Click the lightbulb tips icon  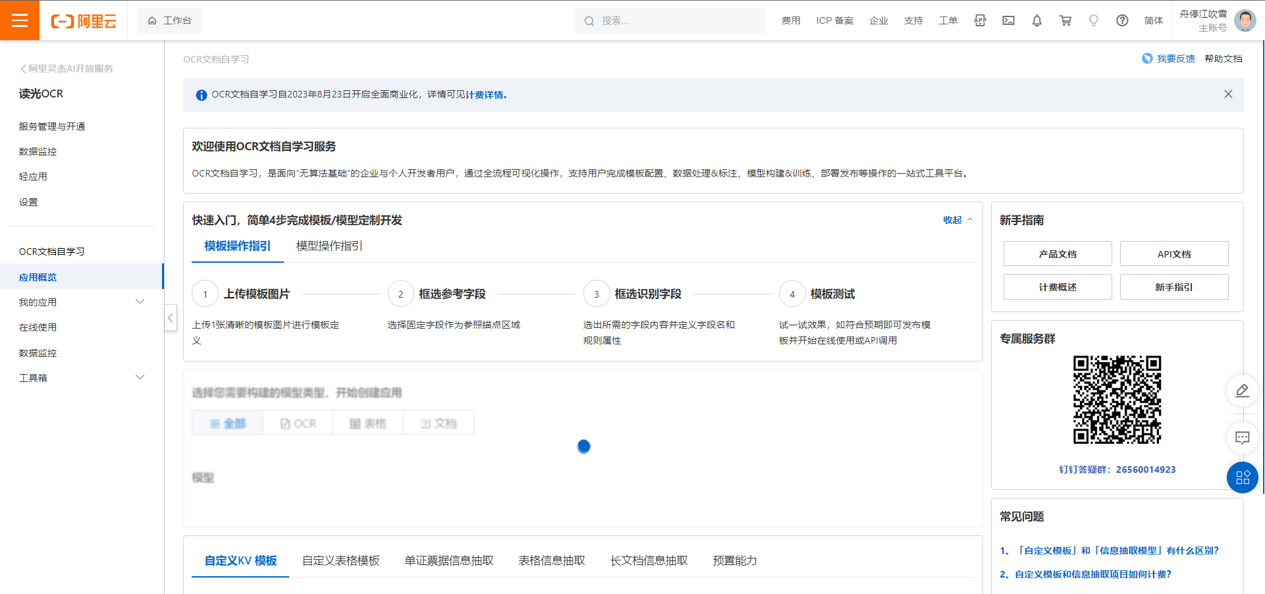tap(1093, 20)
